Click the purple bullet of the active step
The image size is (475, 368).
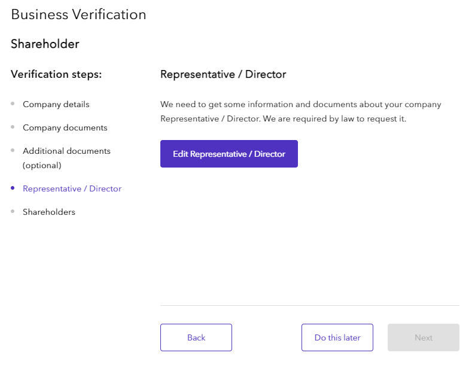[x=13, y=188]
